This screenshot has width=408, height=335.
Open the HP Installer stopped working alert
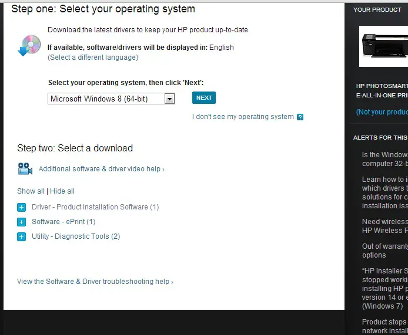coord(385,289)
